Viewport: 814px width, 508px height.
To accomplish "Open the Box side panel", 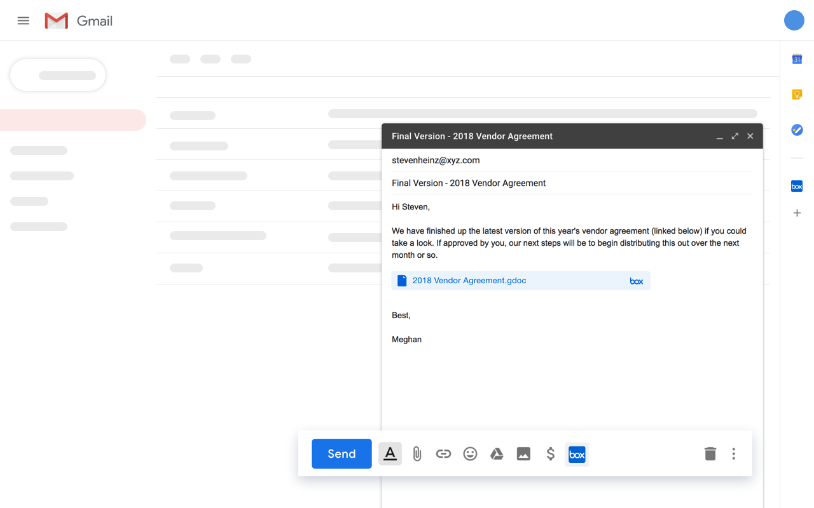I will pyautogui.click(x=797, y=186).
